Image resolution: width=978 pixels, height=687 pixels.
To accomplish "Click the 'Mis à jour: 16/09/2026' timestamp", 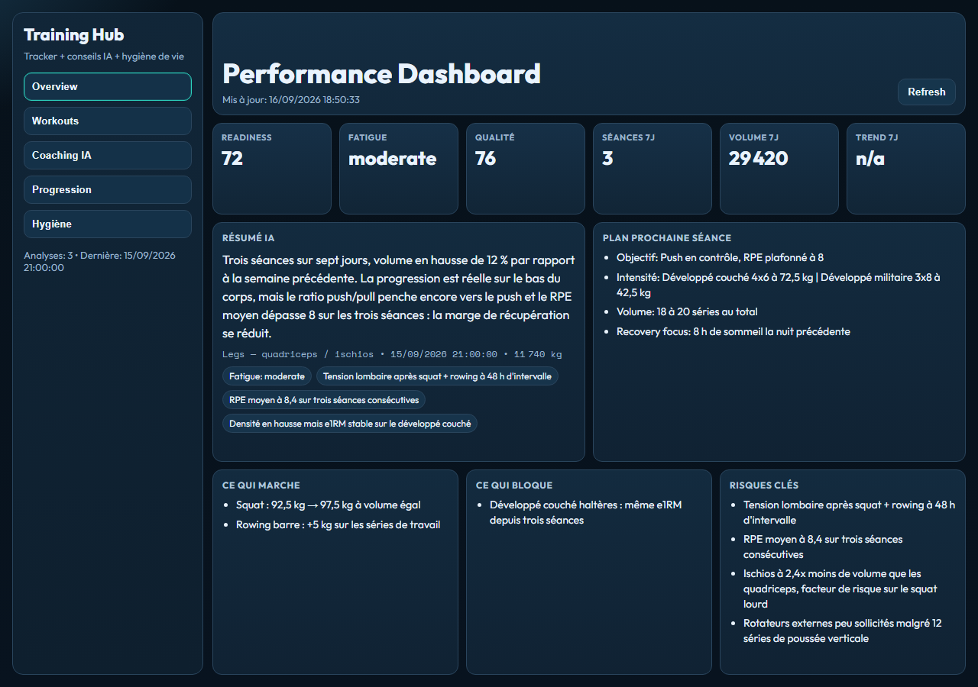I will coord(291,100).
